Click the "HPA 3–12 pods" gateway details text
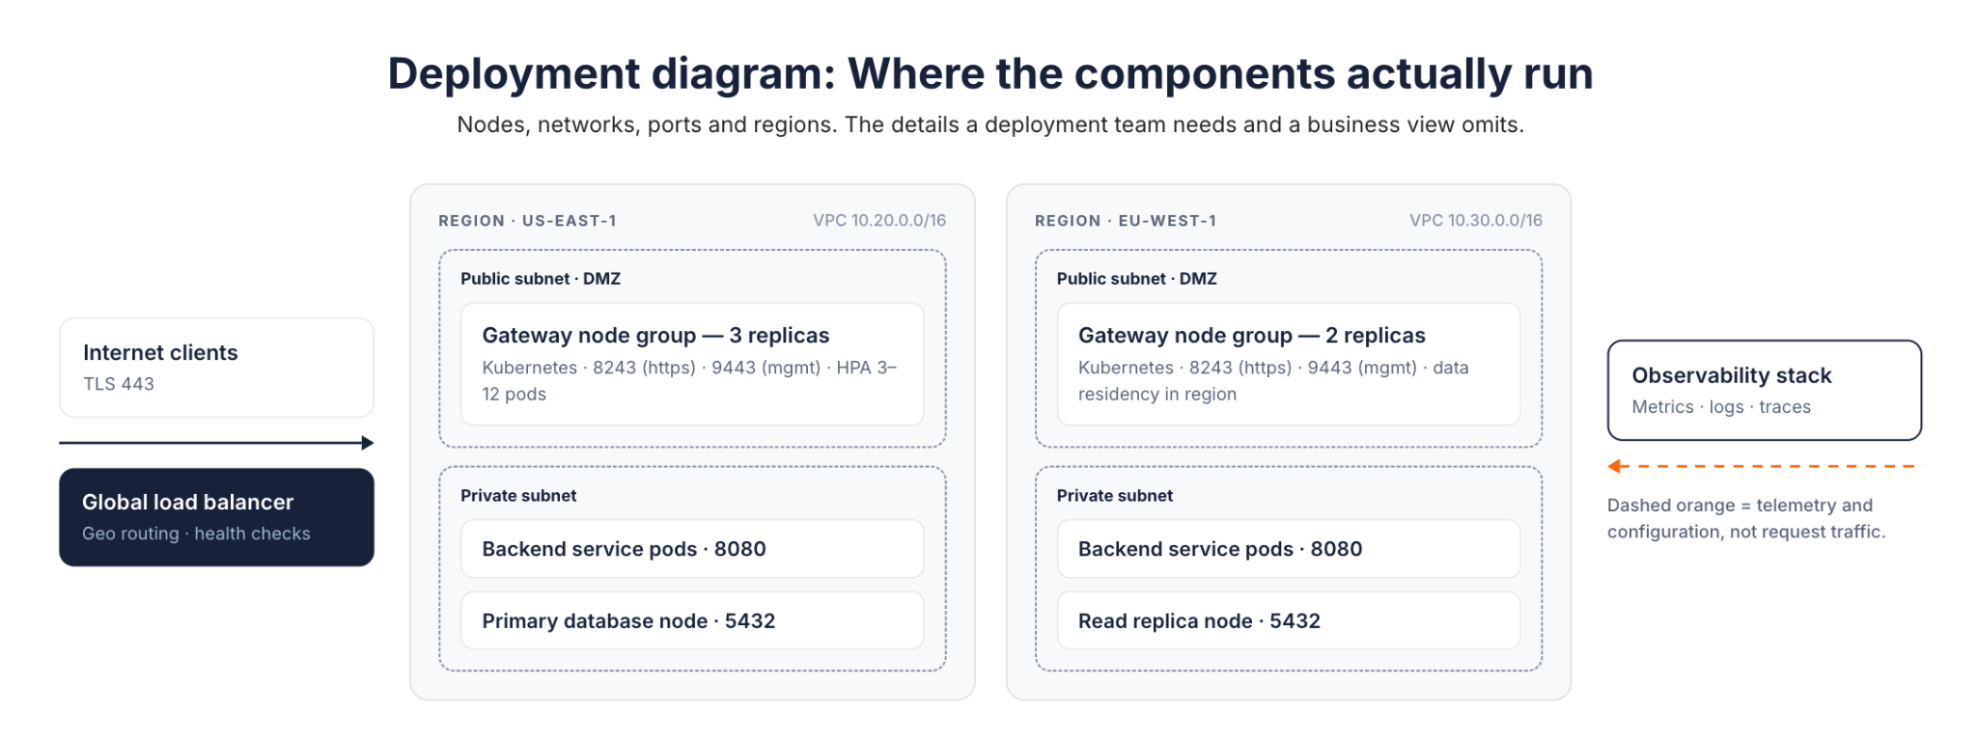Screen dimensions: 1977x742 pyautogui.click(x=689, y=381)
